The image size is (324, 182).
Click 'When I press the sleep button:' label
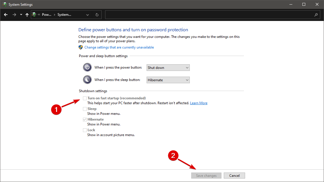point(118,80)
